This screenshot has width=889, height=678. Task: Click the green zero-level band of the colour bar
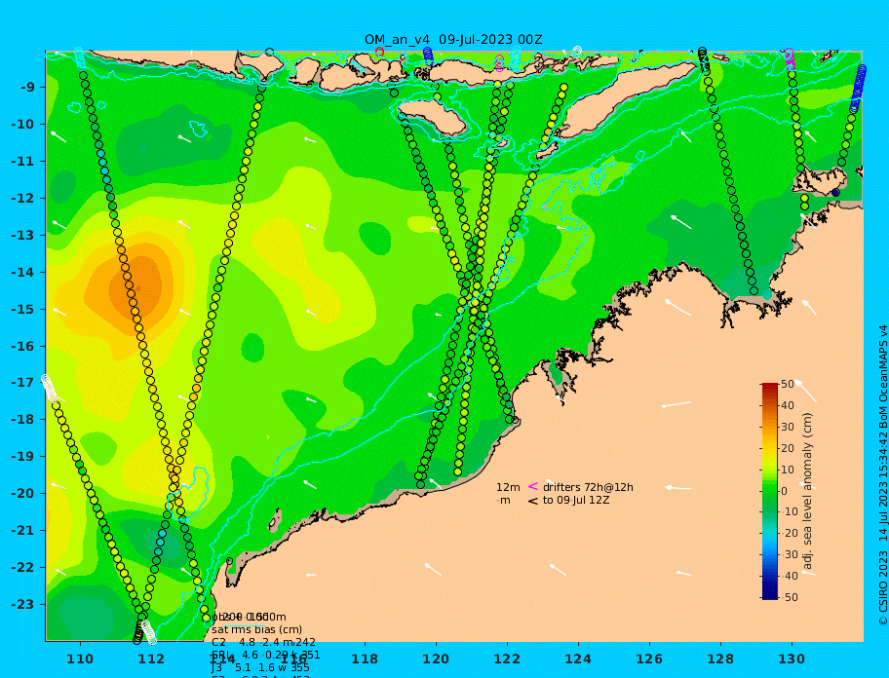click(770, 491)
